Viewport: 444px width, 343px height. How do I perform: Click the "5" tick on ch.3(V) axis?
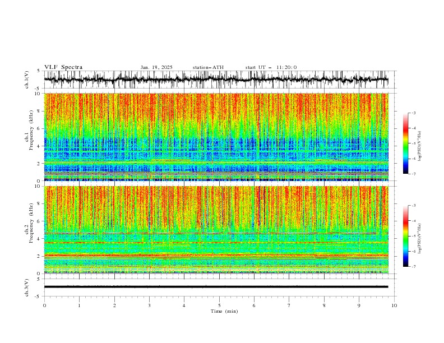coord(39,279)
